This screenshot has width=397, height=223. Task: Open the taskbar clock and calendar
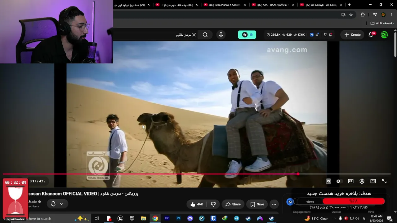(376, 218)
